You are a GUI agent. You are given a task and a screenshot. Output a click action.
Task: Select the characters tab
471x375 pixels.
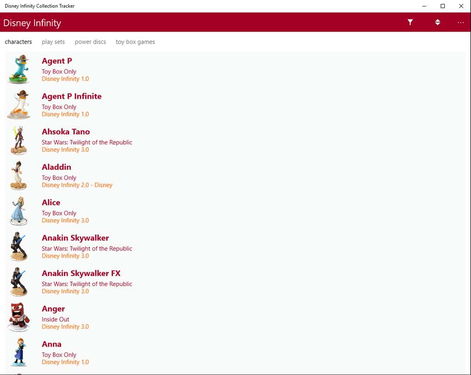[x=19, y=42]
